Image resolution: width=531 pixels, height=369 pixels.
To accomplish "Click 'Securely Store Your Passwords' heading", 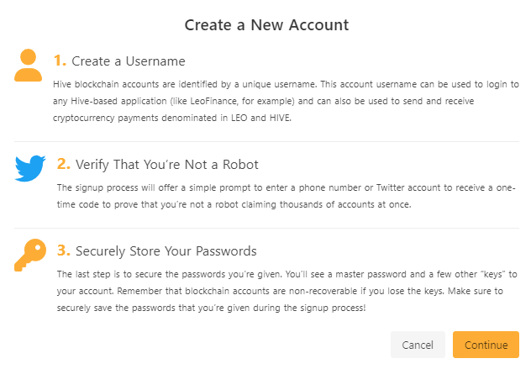I will [166, 251].
